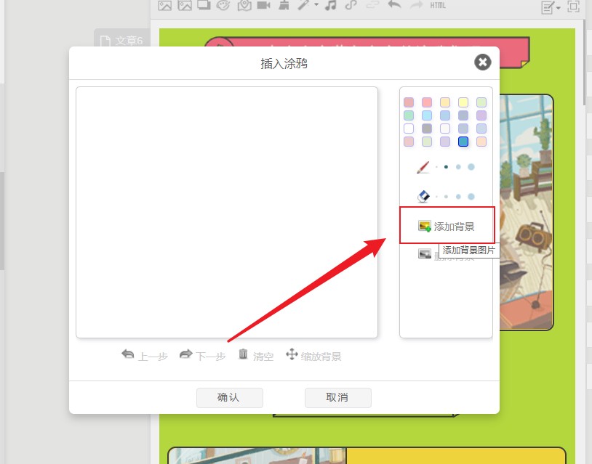Click 缩放背景 (scale background) move icon
This screenshot has width=592, height=464.
[x=292, y=354]
